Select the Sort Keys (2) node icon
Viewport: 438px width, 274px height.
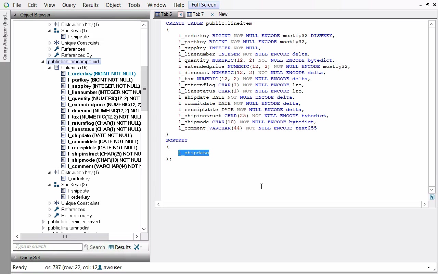click(57, 185)
